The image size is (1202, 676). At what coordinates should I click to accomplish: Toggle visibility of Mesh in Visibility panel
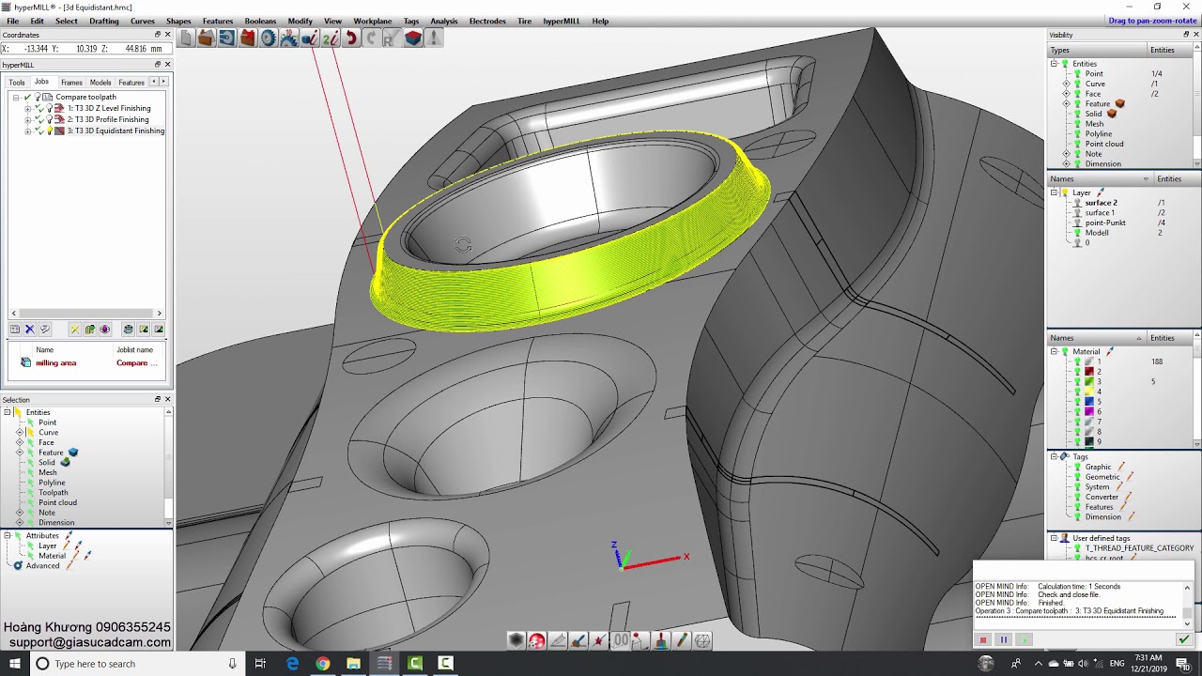[1077, 124]
